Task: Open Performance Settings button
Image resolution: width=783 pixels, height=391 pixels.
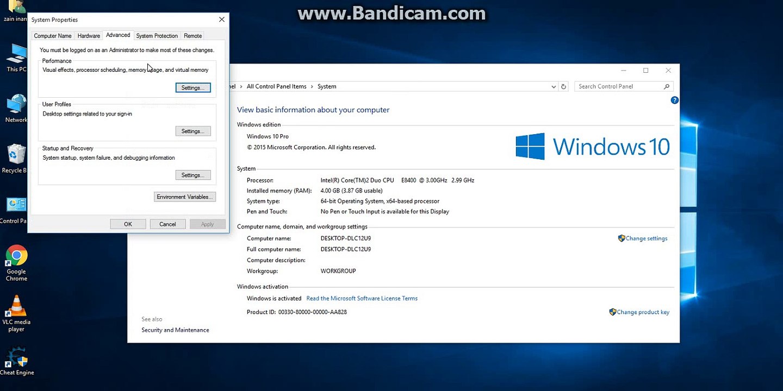Action: pyautogui.click(x=193, y=87)
